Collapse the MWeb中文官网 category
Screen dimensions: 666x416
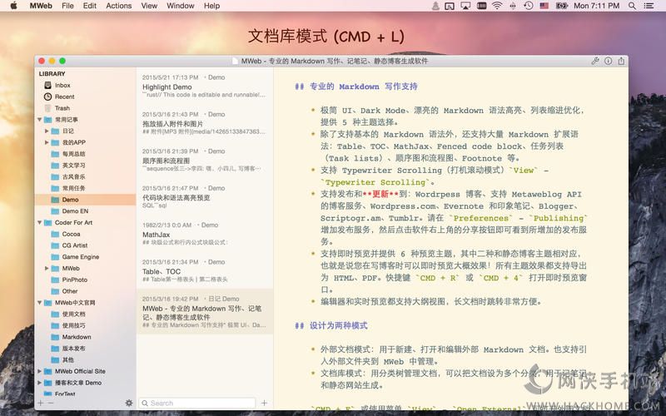point(39,303)
